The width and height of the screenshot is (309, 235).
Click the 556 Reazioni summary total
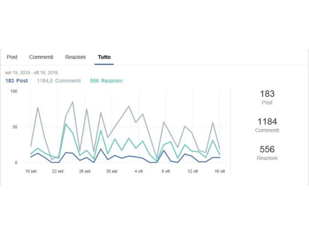tap(267, 152)
